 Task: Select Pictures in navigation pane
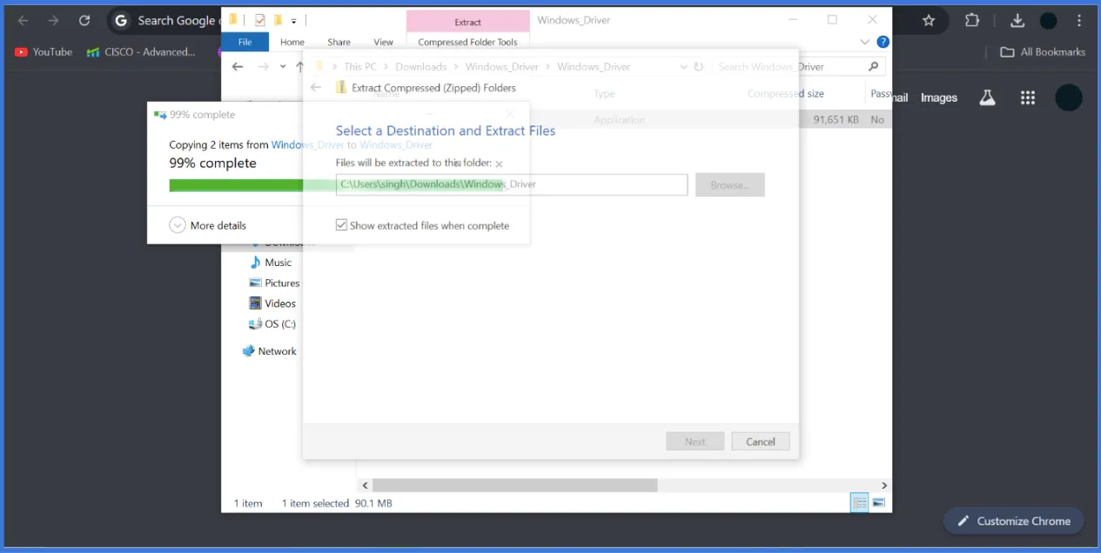(274, 283)
